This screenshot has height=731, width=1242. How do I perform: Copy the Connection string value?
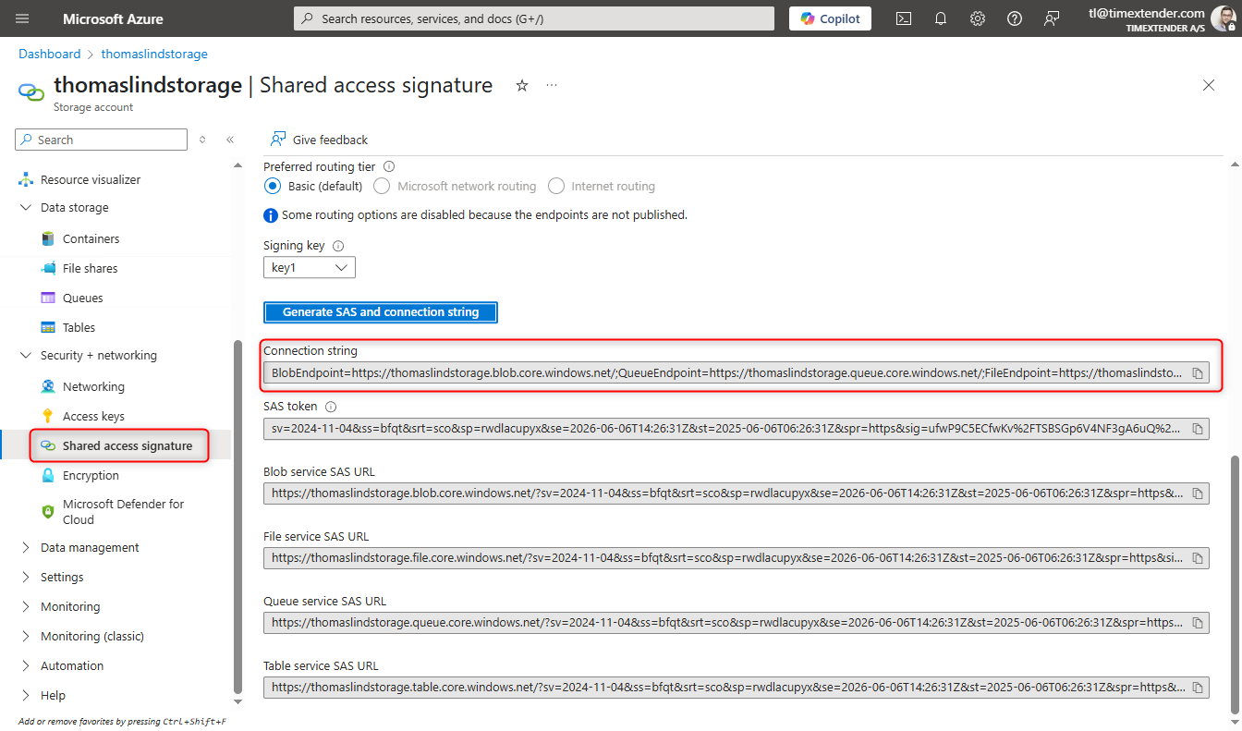click(1198, 373)
